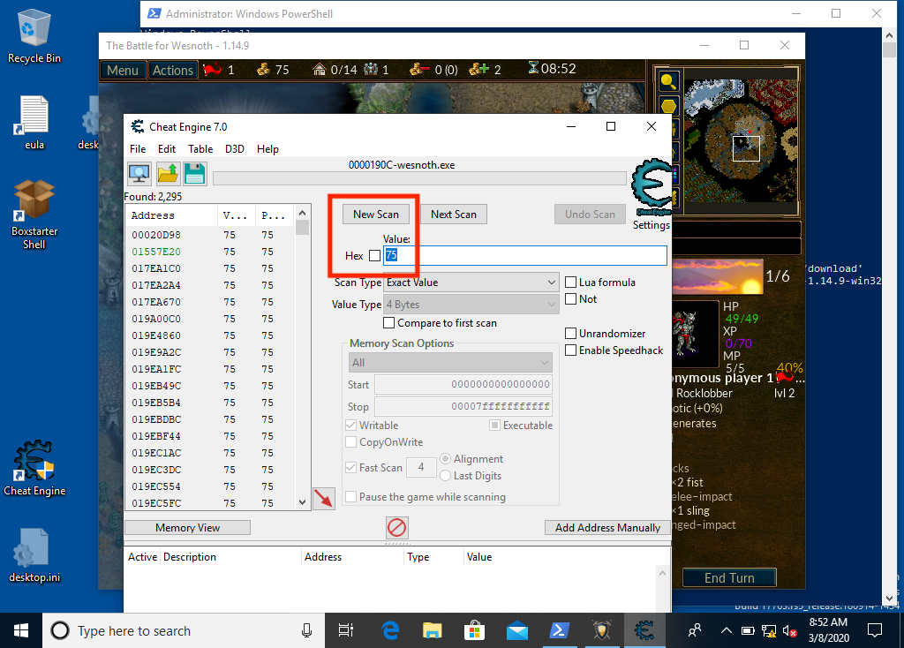Image resolution: width=904 pixels, height=648 pixels.
Task: Open the Mail taskbar icon
Action: coord(517,630)
